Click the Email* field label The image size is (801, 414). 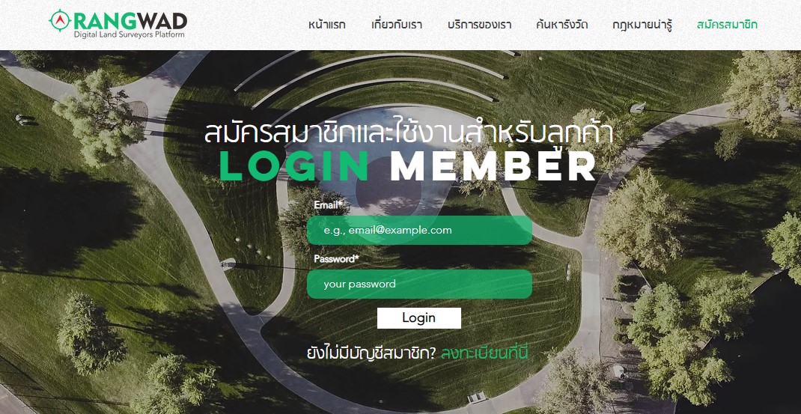(x=328, y=205)
